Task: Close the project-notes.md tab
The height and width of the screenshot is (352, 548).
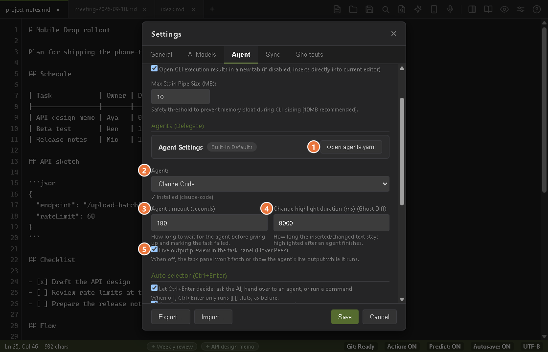Action: [x=58, y=10]
